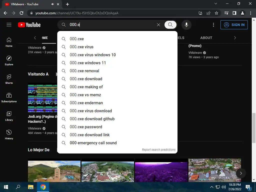Screen dimensions: 256x192
Task: Show hidden system tray icons
Action: [x=211, y=187]
